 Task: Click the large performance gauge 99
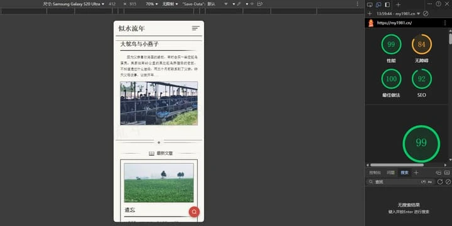tap(421, 144)
